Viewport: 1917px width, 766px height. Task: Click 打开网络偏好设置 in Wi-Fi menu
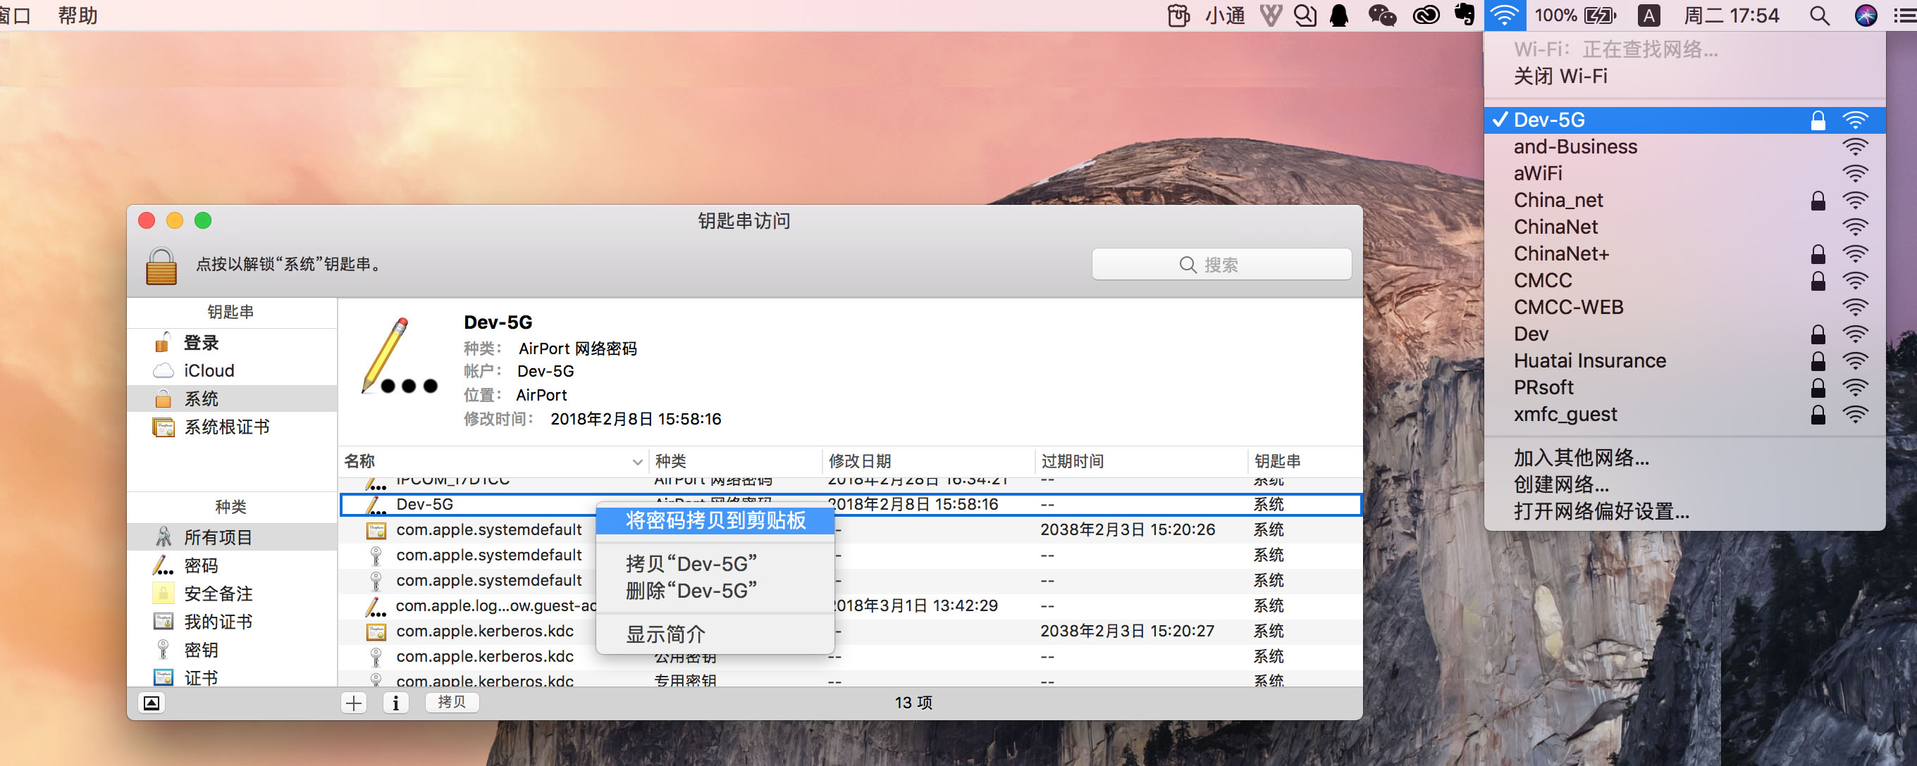[1601, 512]
